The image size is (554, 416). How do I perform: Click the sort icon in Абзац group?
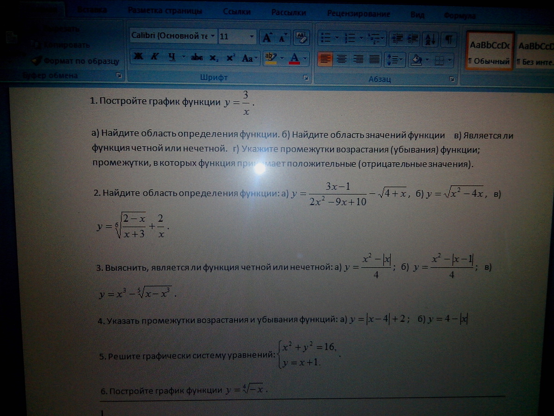coord(431,39)
